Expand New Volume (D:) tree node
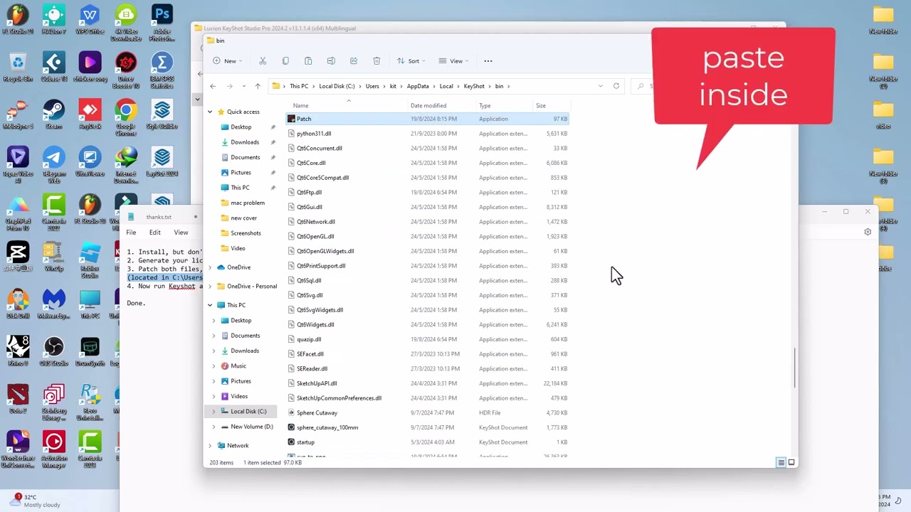911x512 pixels. pyautogui.click(x=214, y=427)
